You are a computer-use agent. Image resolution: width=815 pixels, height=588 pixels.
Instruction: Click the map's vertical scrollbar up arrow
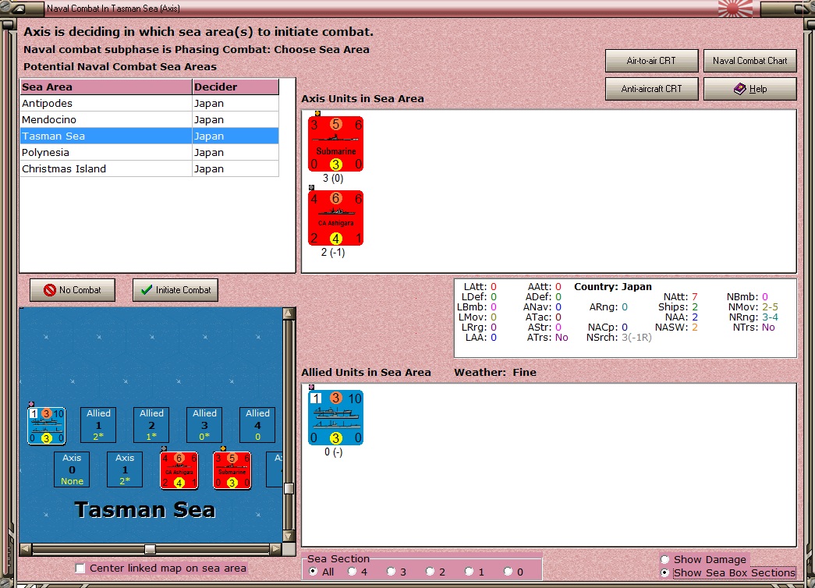289,313
